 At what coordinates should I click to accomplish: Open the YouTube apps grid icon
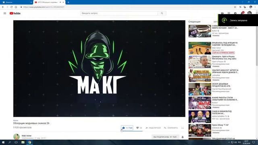click(x=229, y=13)
